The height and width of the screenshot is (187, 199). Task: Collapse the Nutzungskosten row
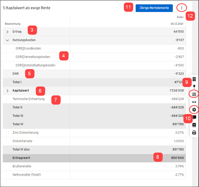pos(7,40)
